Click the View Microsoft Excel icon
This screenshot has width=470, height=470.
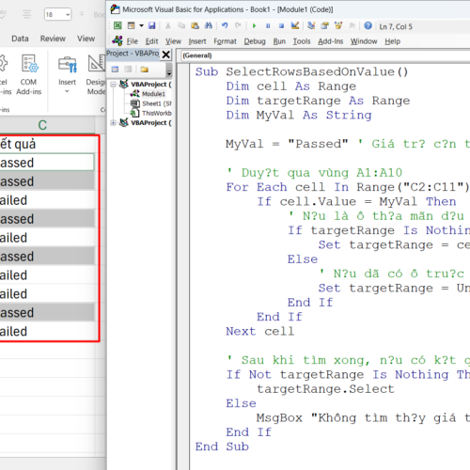click(x=117, y=25)
